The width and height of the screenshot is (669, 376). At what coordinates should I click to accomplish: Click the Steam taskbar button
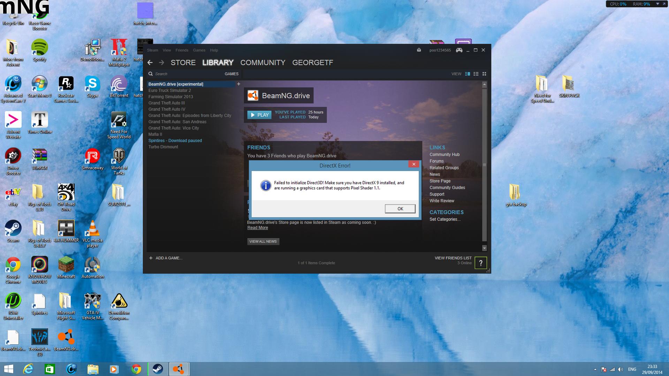click(158, 369)
